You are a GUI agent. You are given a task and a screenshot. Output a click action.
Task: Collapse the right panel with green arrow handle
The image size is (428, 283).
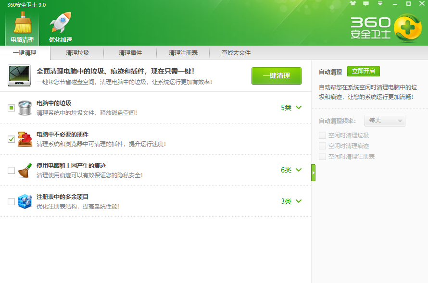pos(314,172)
